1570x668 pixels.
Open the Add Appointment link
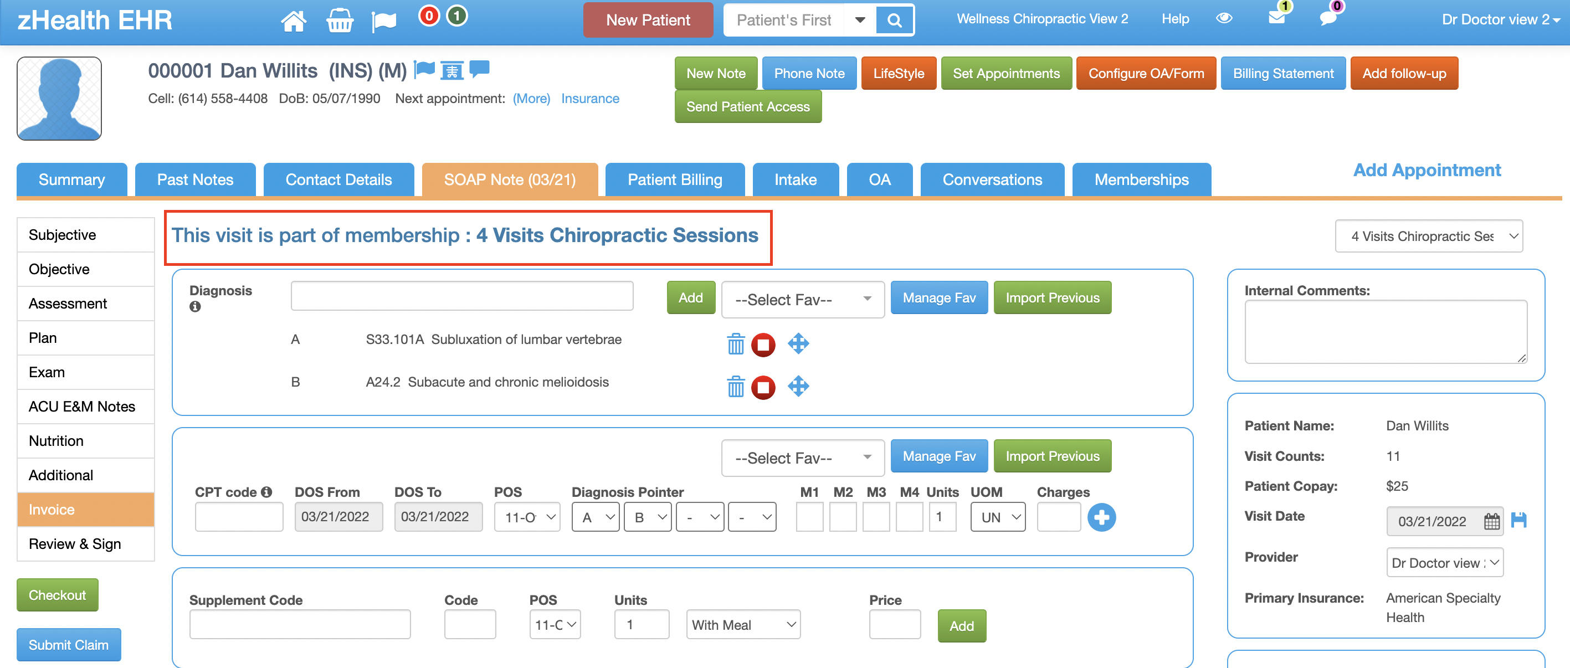click(x=1426, y=170)
